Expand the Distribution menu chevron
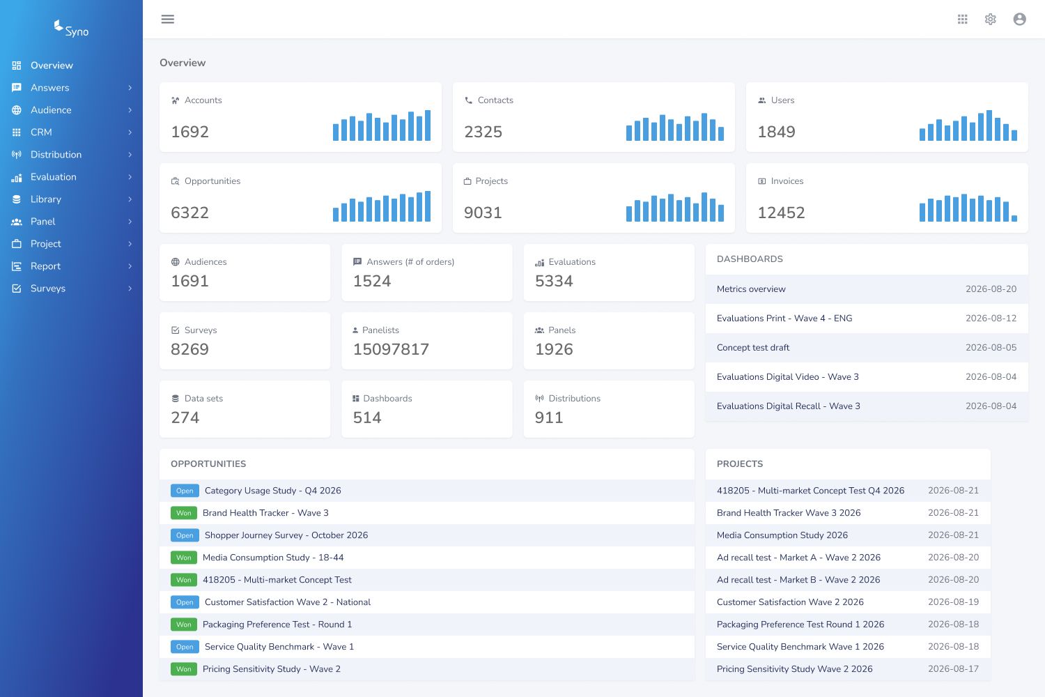Viewport: 1045px width, 697px height. coord(130,155)
